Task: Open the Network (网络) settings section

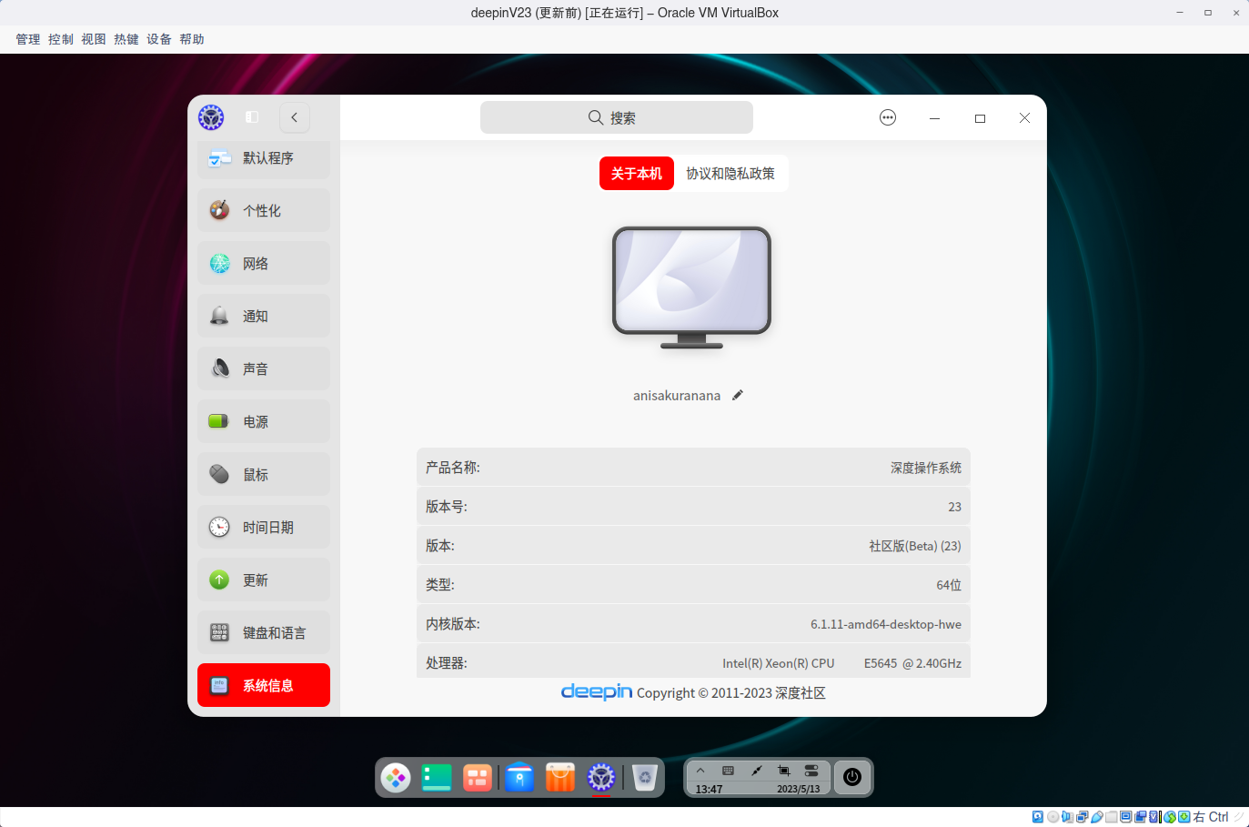Action: click(263, 263)
